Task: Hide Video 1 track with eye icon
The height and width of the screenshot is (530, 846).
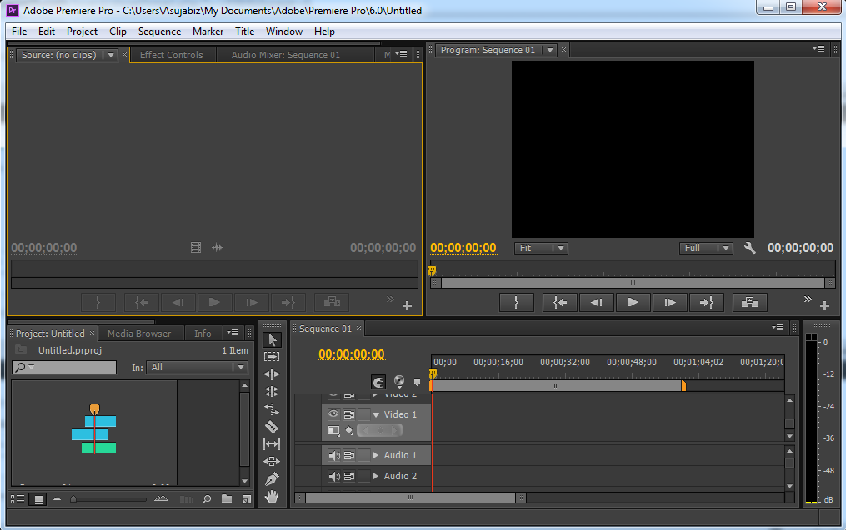Action: click(333, 414)
